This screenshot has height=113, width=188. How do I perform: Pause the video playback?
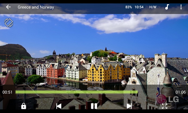coord(94,106)
